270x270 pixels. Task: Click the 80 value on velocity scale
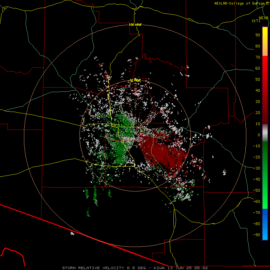coord(258,46)
